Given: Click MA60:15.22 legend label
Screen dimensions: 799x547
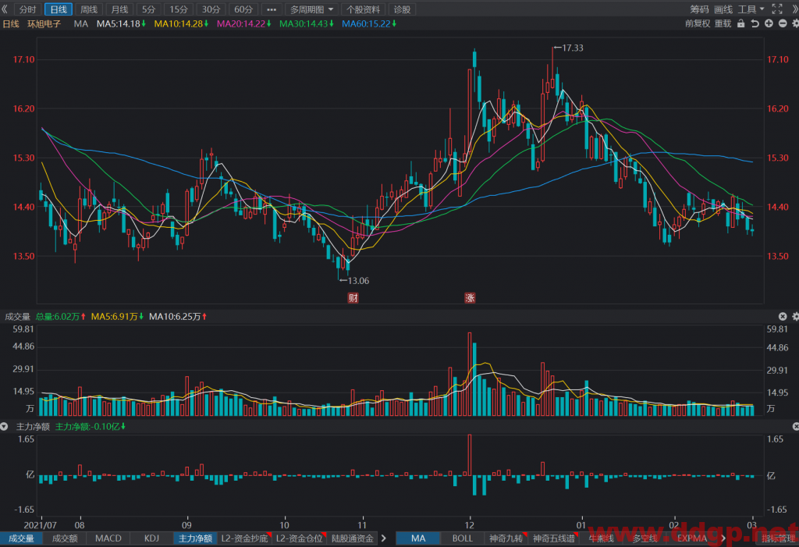Looking at the screenshot, I should (x=369, y=23).
